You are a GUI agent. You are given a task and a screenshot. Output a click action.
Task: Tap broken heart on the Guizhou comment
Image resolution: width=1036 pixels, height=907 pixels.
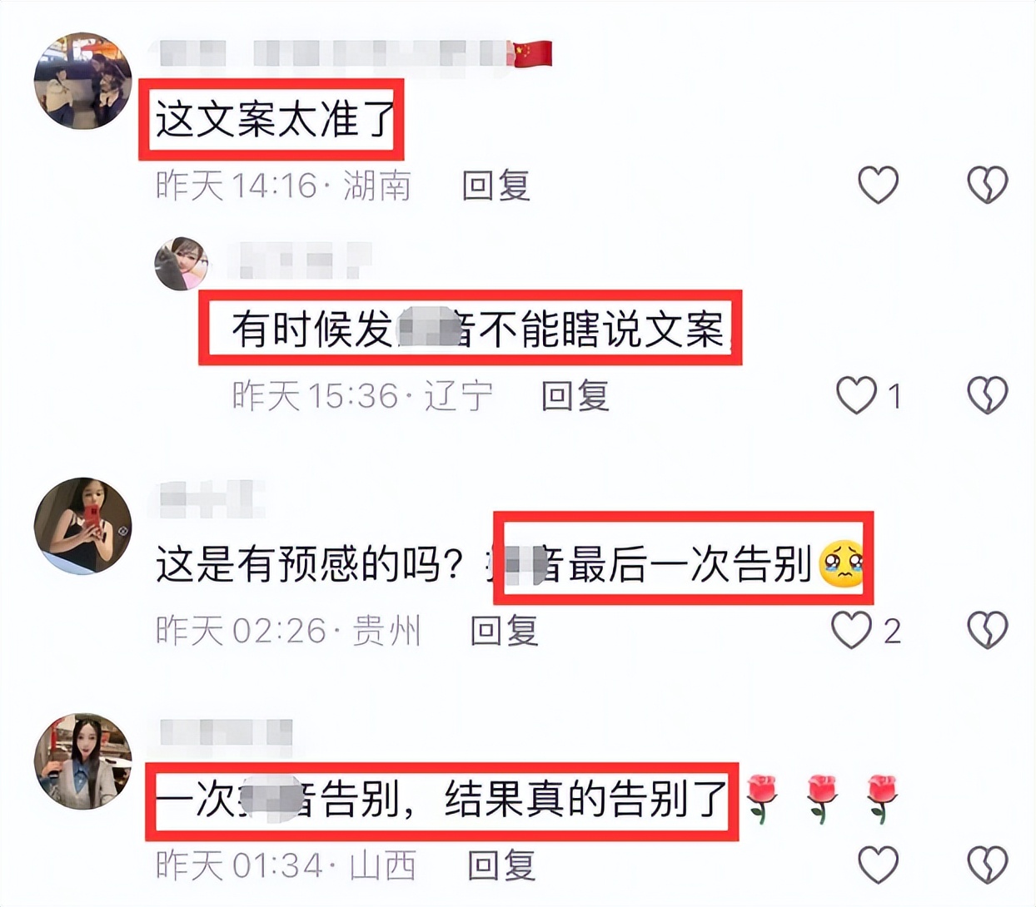point(988,630)
